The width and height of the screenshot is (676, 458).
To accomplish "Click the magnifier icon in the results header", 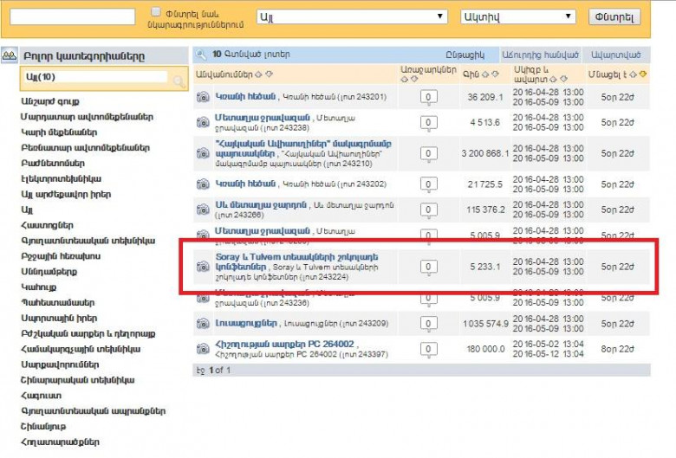I will 201,54.
